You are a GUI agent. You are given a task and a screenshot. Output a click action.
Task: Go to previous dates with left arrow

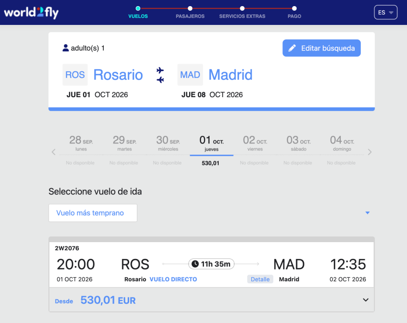coord(53,152)
